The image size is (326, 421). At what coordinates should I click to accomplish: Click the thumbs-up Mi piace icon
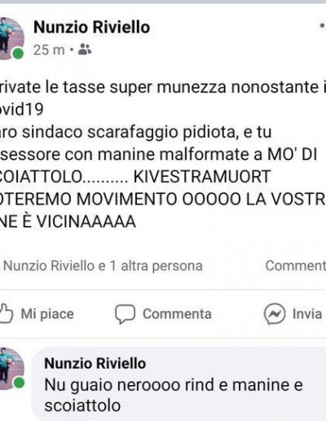[6, 313]
